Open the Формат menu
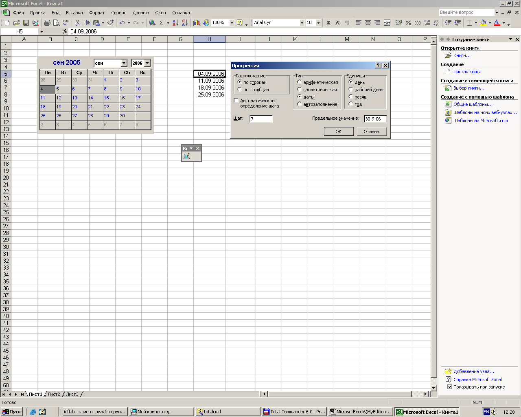Screen dimensions: 521x417 [97, 13]
